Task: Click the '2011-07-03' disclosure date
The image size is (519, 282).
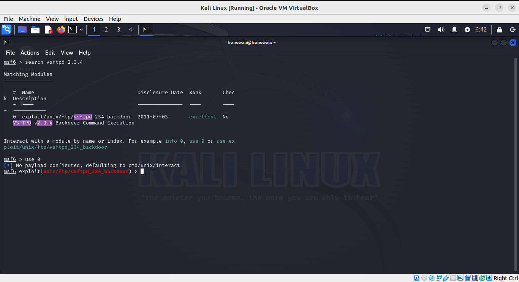Action: pos(153,117)
